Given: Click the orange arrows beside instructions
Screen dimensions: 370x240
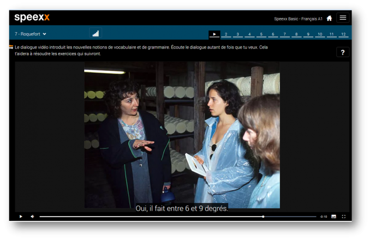Looking at the screenshot, I should (11, 47).
